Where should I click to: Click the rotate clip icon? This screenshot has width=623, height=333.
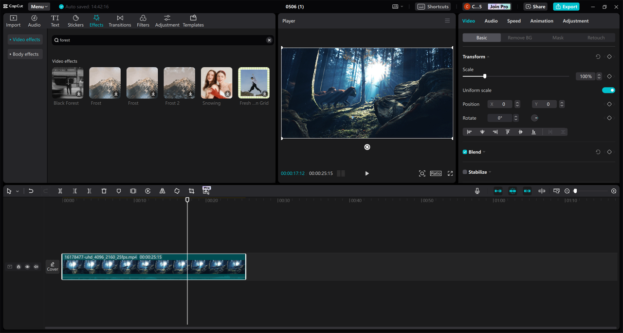click(x=177, y=191)
